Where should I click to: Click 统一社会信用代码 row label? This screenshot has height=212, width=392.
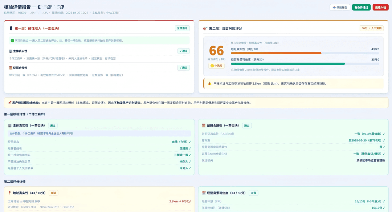coord(19,155)
